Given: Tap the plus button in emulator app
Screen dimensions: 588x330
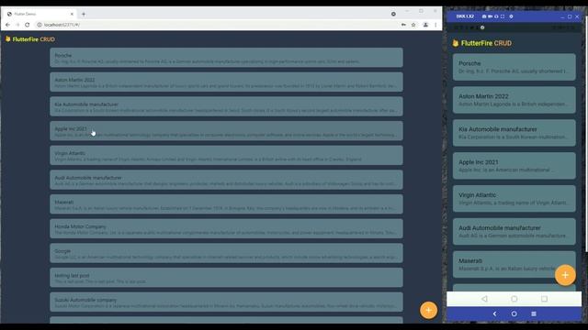Looking at the screenshot, I should click(x=565, y=275).
